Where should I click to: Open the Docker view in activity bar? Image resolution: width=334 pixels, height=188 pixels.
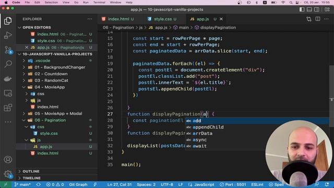click(8, 79)
